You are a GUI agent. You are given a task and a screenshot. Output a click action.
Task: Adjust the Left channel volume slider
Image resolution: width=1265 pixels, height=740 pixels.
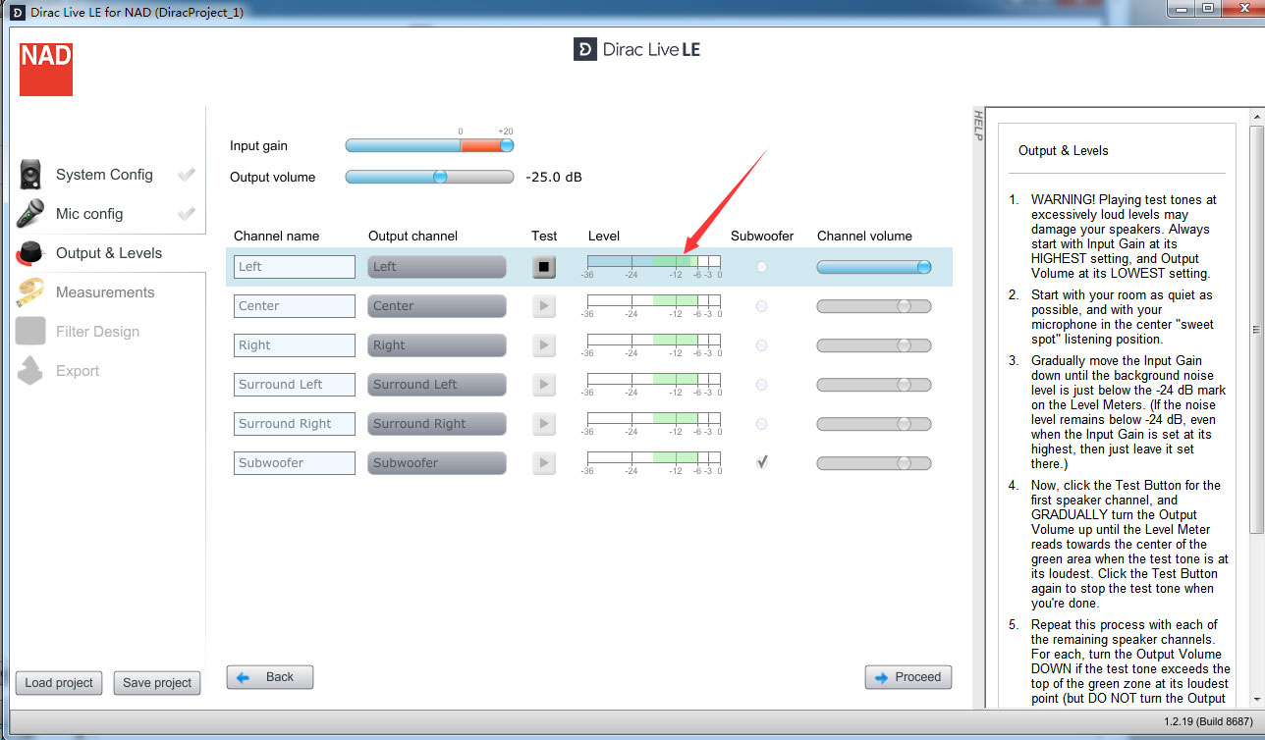(x=874, y=267)
